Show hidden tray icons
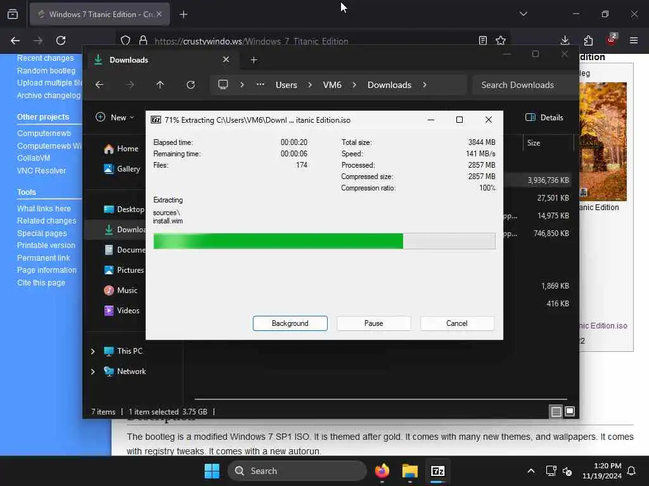Screen dimensions: 649x486 531,471
